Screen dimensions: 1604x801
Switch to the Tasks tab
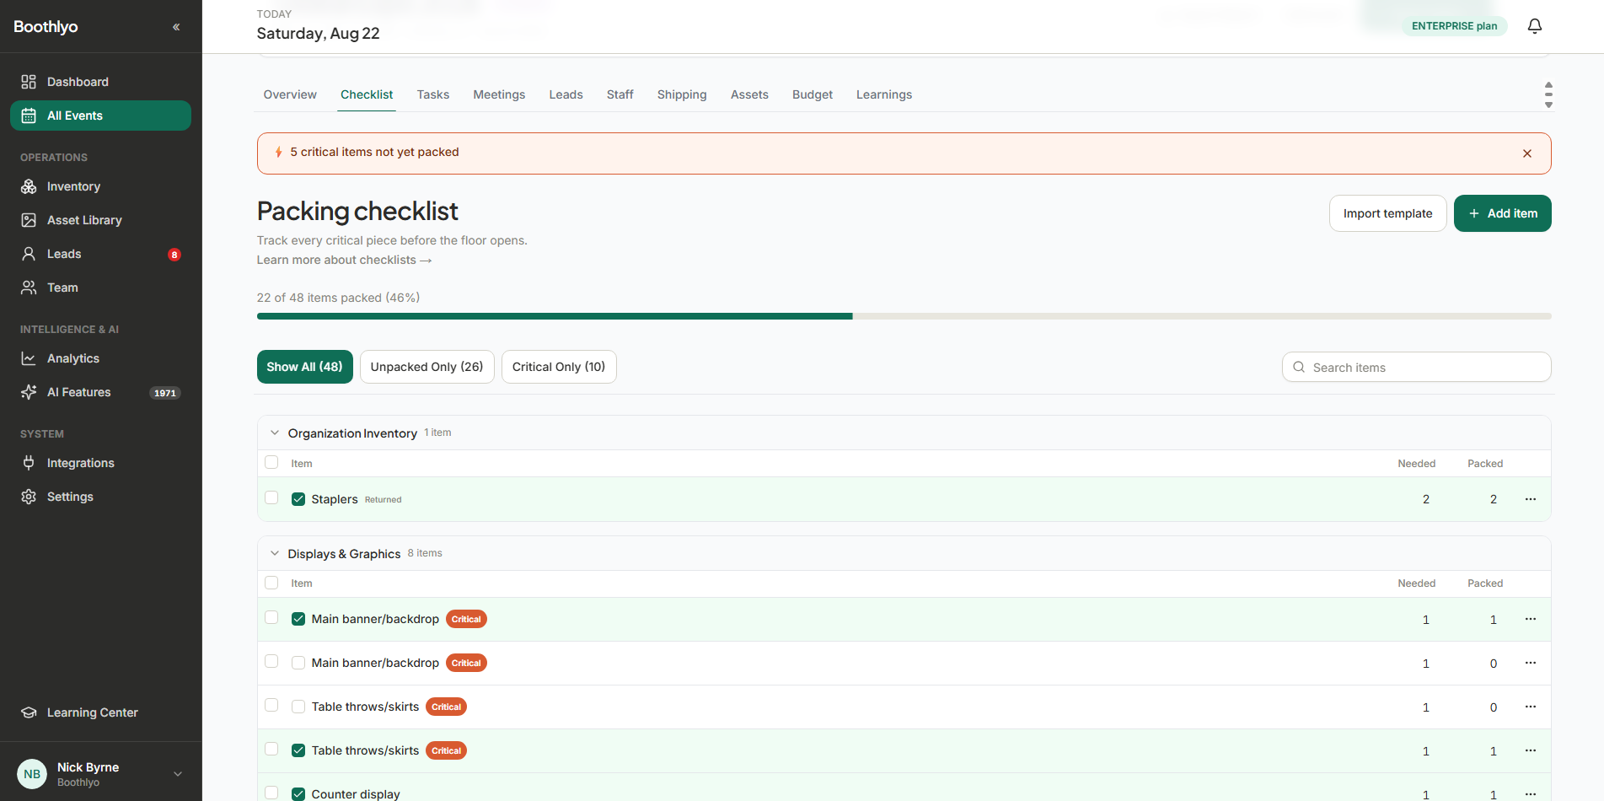pyautogui.click(x=433, y=94)
